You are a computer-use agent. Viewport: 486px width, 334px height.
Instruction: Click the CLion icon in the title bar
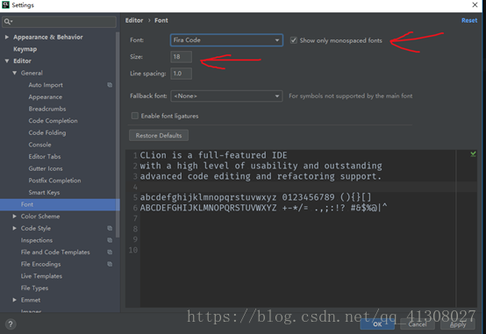tap(5, 4)
